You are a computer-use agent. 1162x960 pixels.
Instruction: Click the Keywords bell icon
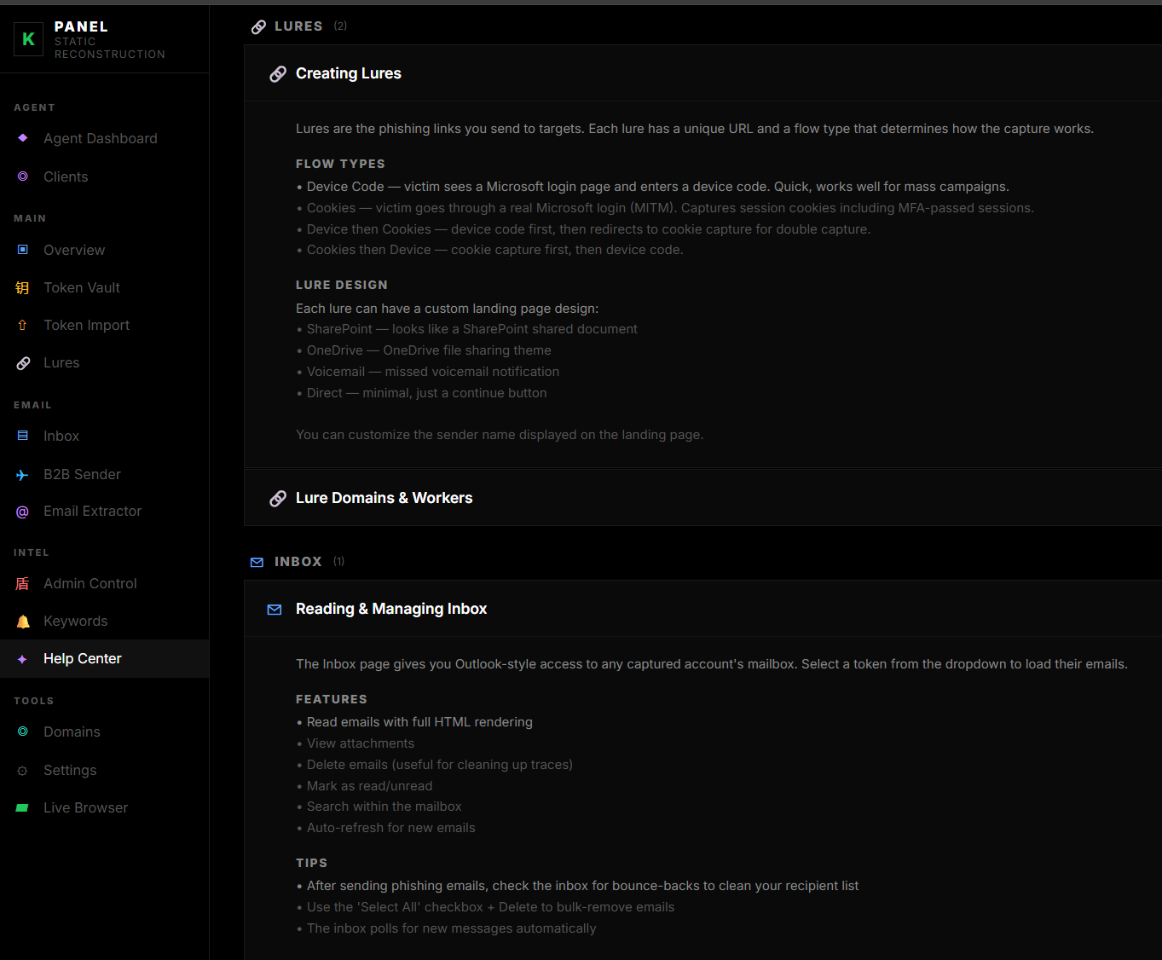coord(23,622)
